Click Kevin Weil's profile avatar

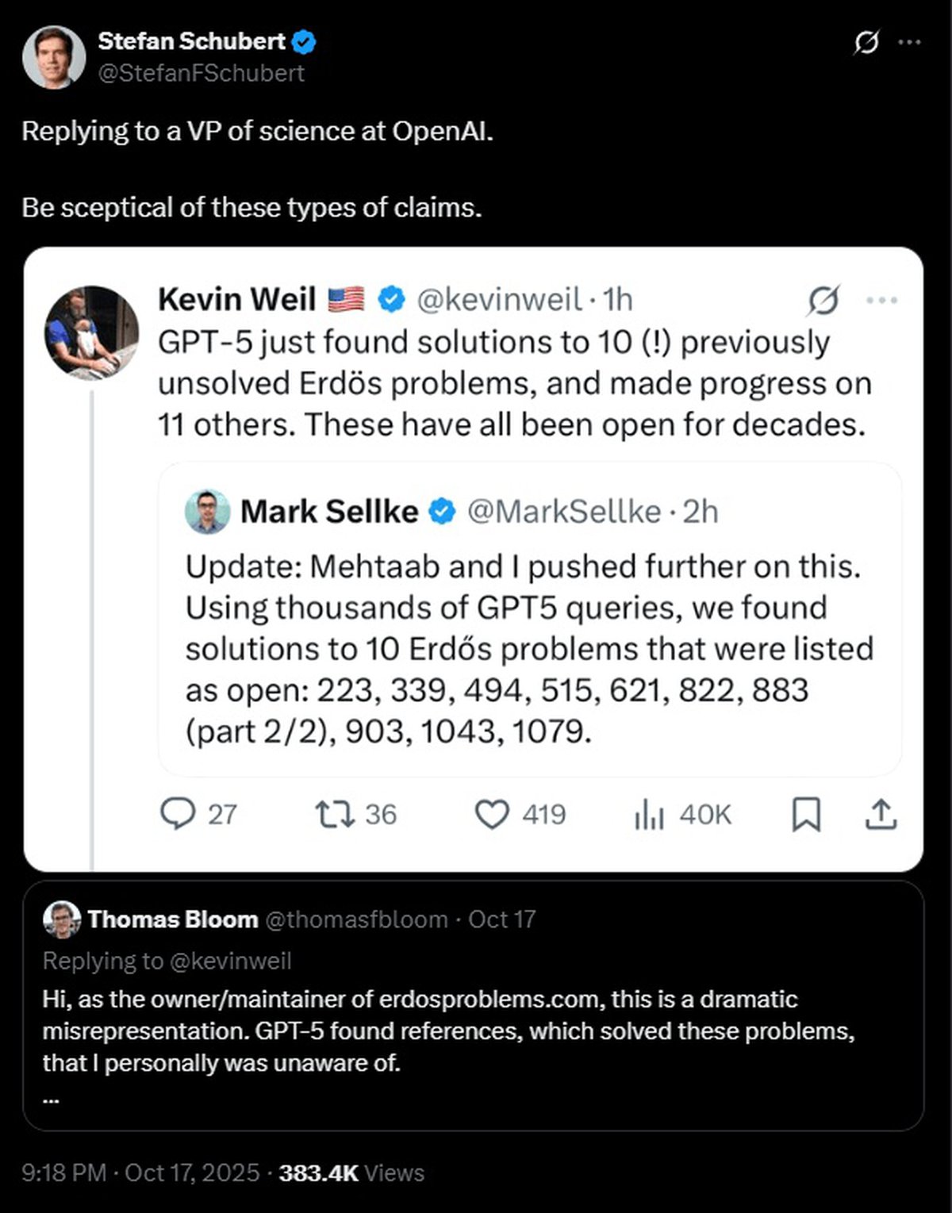(x=91, y=332)
